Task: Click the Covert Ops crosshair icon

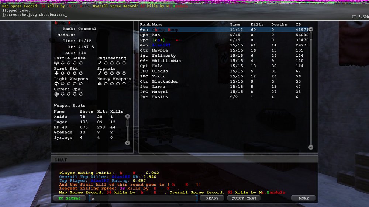Action: [x=56, y=94]
